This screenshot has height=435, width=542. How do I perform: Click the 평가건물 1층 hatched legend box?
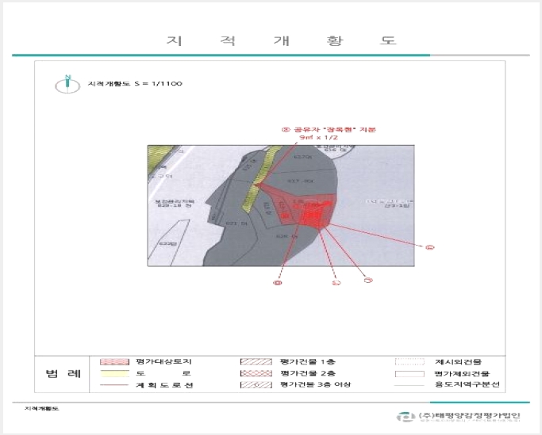(x=256, y=362)
